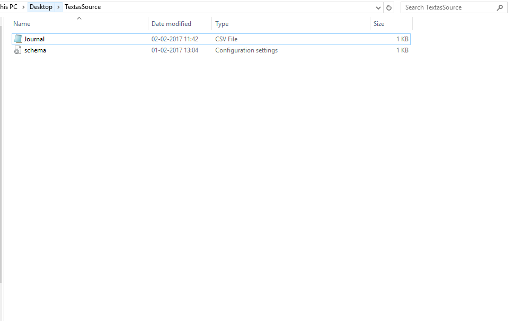
Task: Select the Journal CSV file icon
Action: coord(18,39)
